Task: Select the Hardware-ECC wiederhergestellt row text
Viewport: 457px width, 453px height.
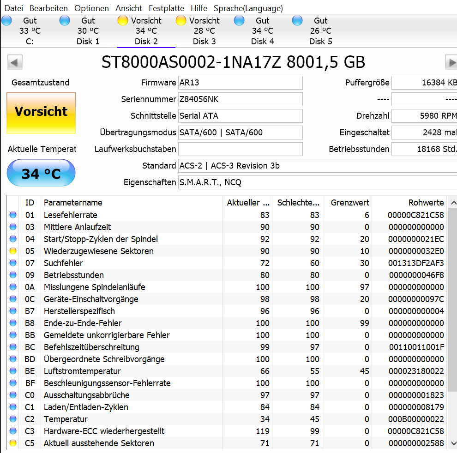Action: coord(104,431)
